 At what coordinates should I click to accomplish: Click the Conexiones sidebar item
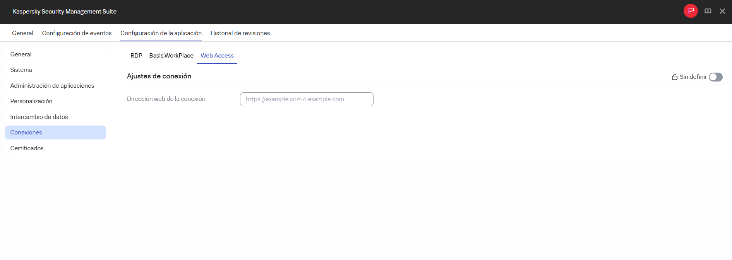55,133
